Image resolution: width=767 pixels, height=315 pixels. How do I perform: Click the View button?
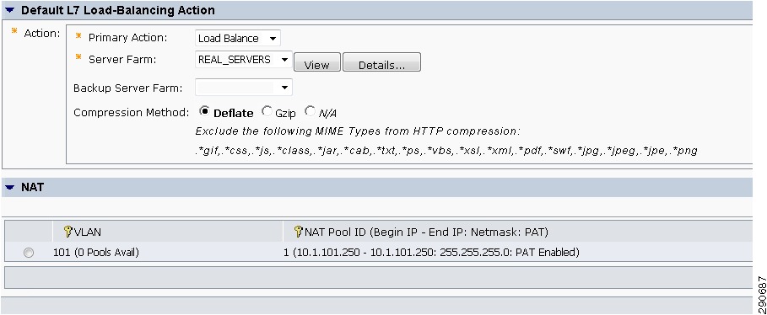pos(317,62)
